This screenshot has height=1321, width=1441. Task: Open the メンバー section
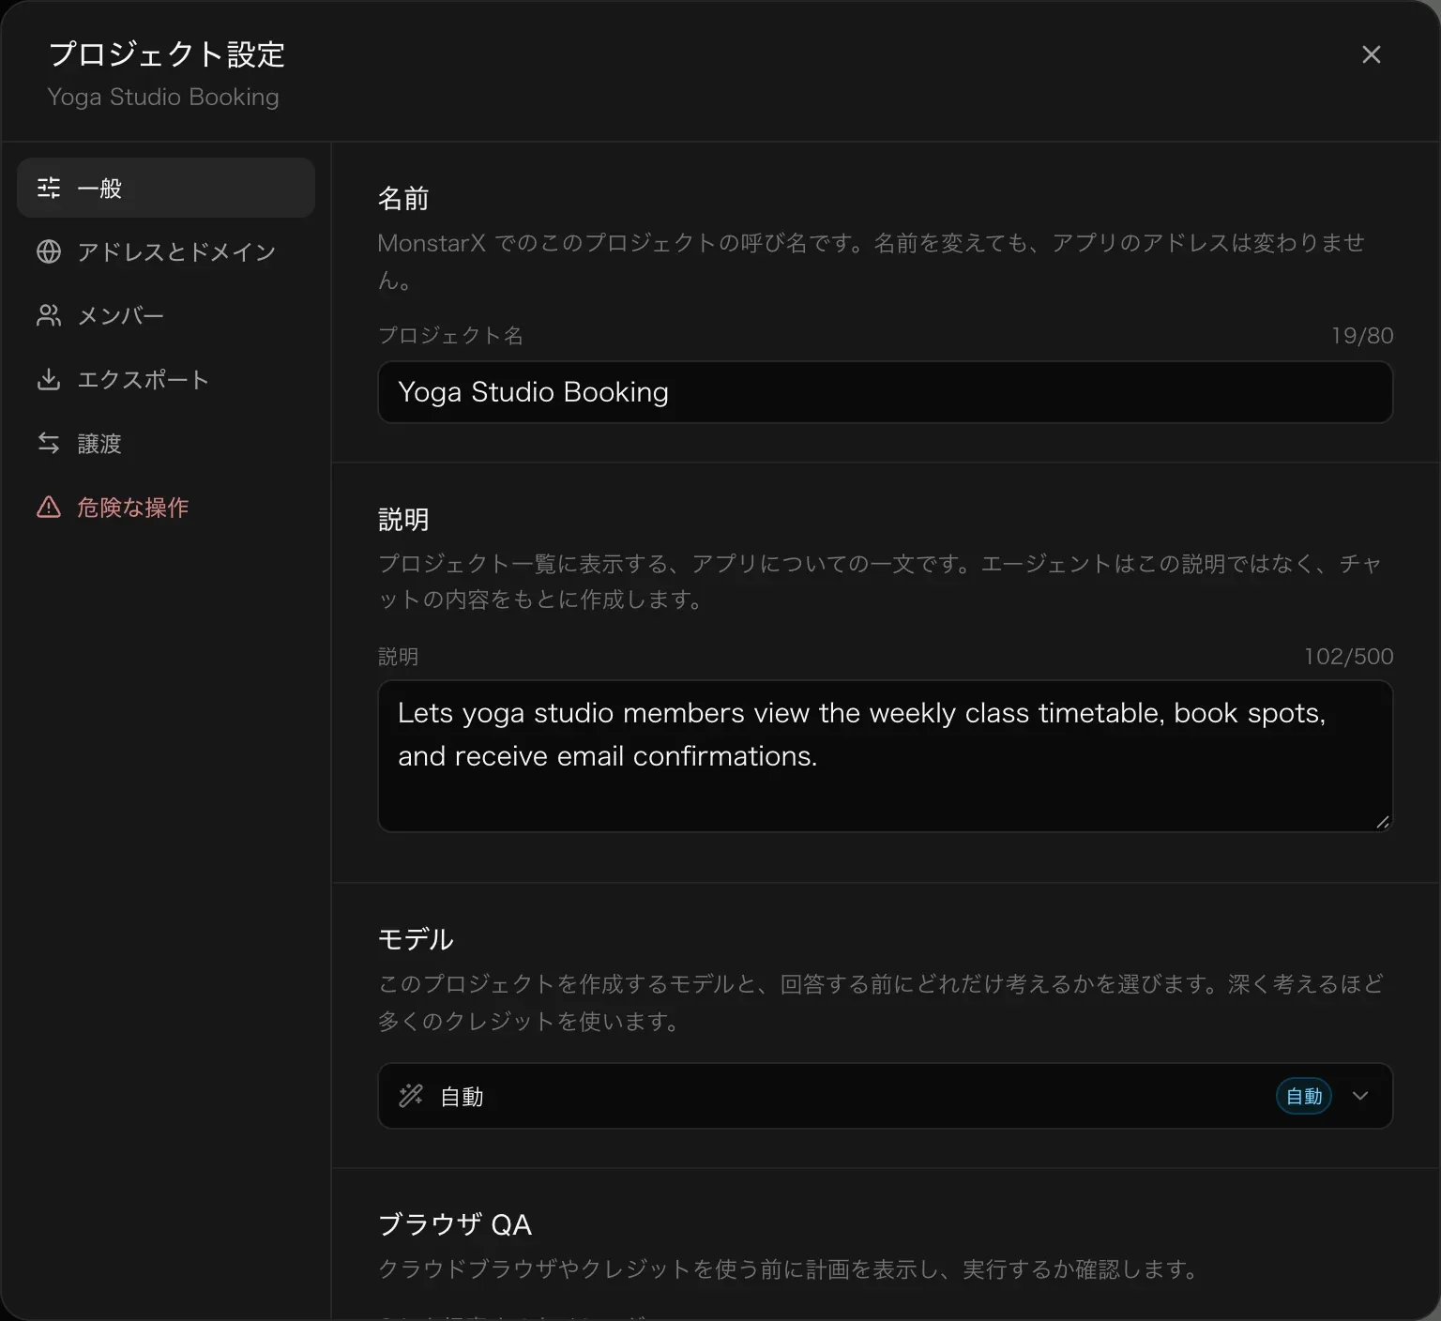(x=166, y=315)
